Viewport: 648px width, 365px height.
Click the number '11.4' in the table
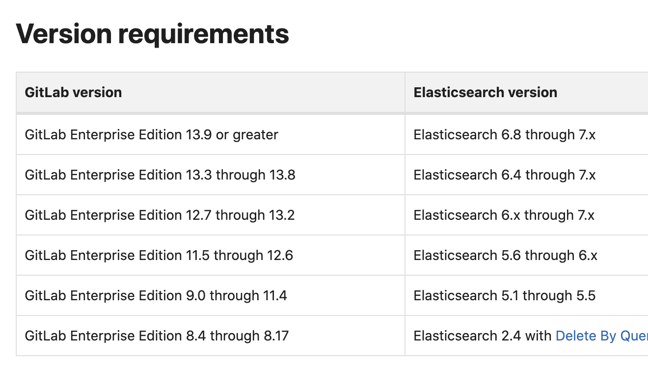275,295
